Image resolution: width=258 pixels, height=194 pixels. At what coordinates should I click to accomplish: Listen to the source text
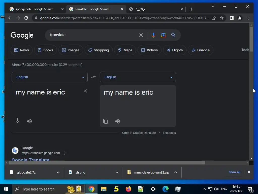point(29,121)
